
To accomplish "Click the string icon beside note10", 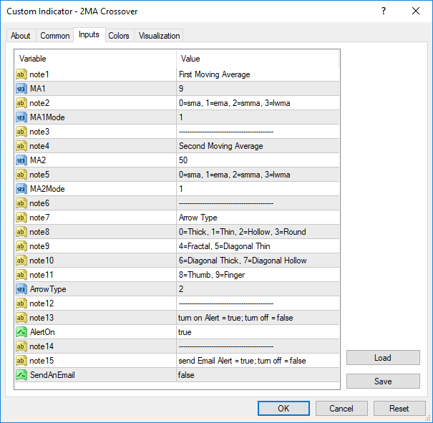I will tap(21, 261).
